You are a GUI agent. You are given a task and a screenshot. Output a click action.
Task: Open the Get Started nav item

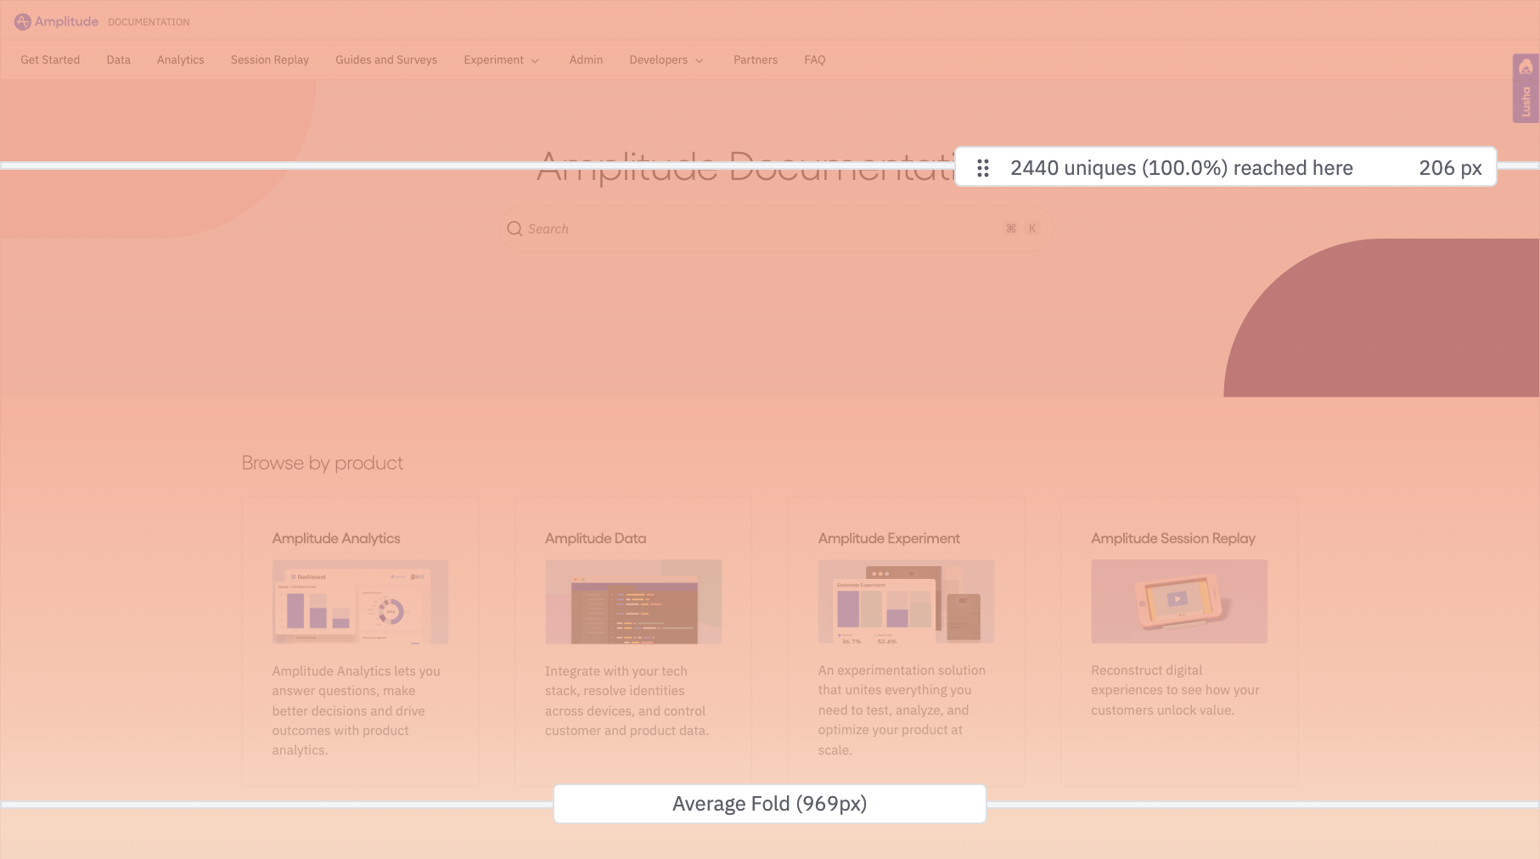49,59
